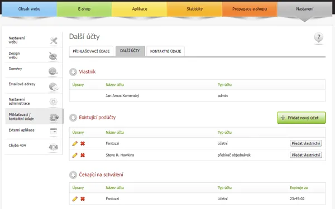This screenshot has width=335, height=209.
Task: Open Chyba 404 in sidebar
Action: (33, 147)
